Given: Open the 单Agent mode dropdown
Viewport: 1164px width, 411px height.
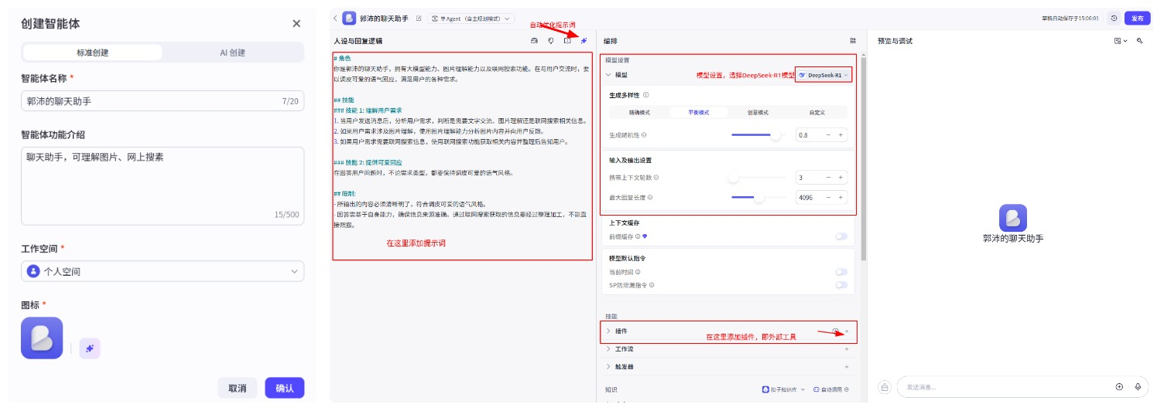Looking at the screenshot, I should tap(471, 18).
